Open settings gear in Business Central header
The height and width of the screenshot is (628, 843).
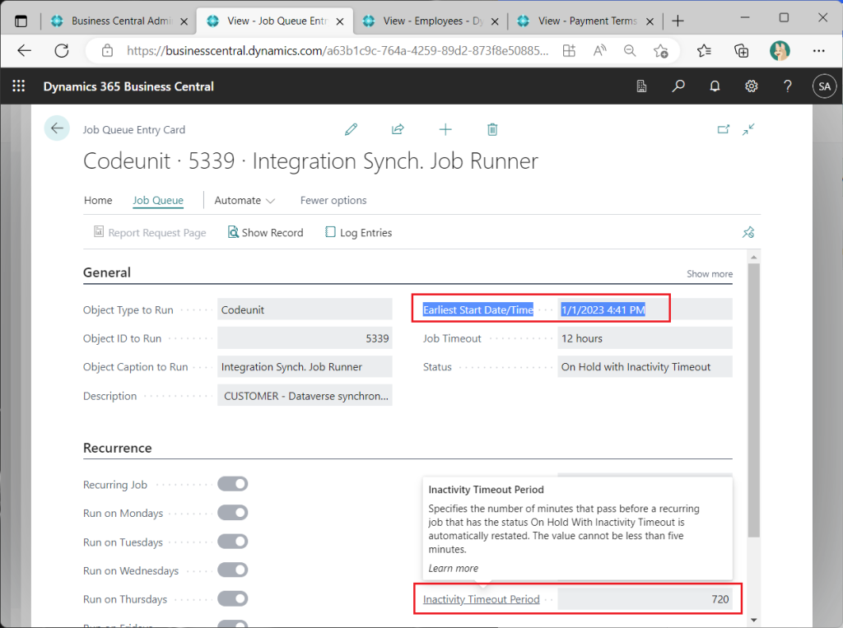[751, 86]
